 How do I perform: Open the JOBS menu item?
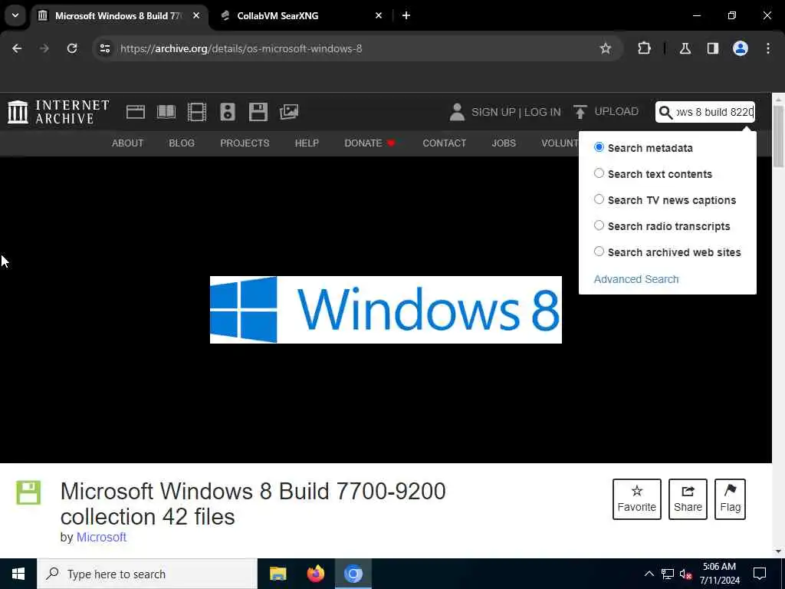(504, 143)
